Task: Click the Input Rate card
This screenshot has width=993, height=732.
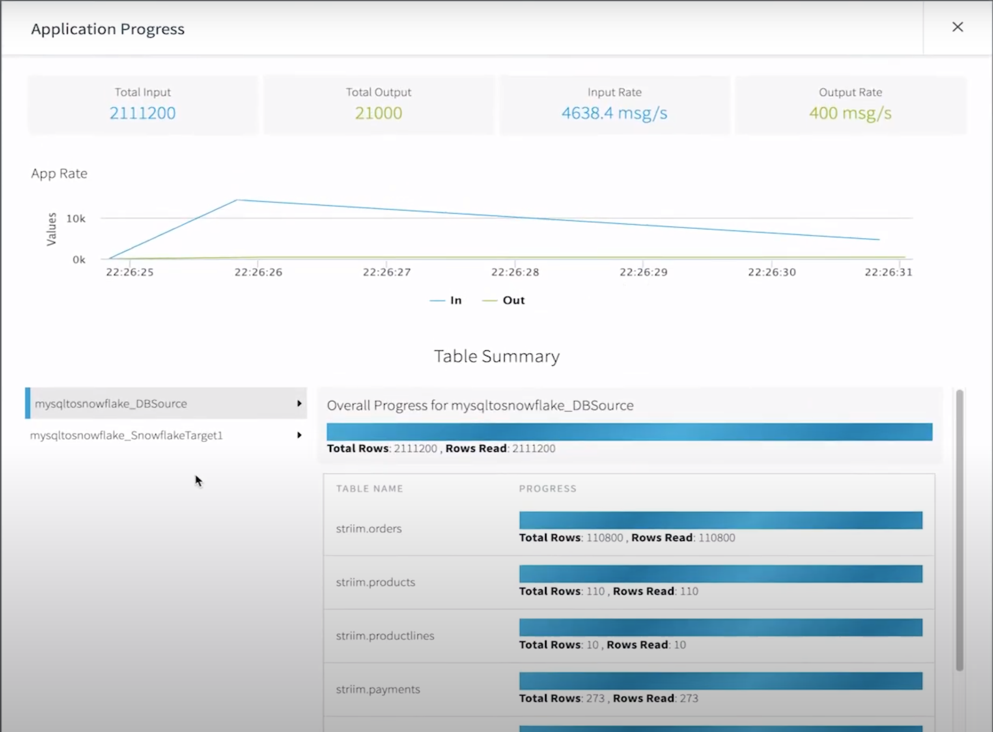Action: [x=614, y=105]
